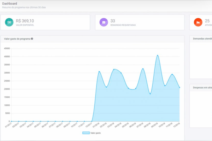Click the 07/2018 peak data point

click(143, 69)
